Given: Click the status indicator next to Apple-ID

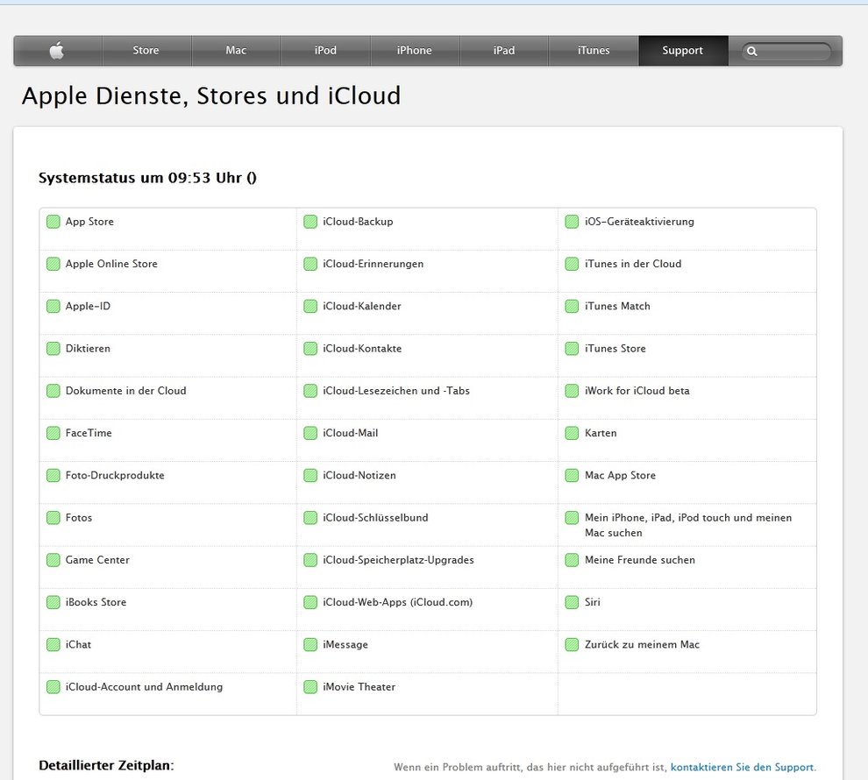Looking at the screenshot, I should [53, 307].
